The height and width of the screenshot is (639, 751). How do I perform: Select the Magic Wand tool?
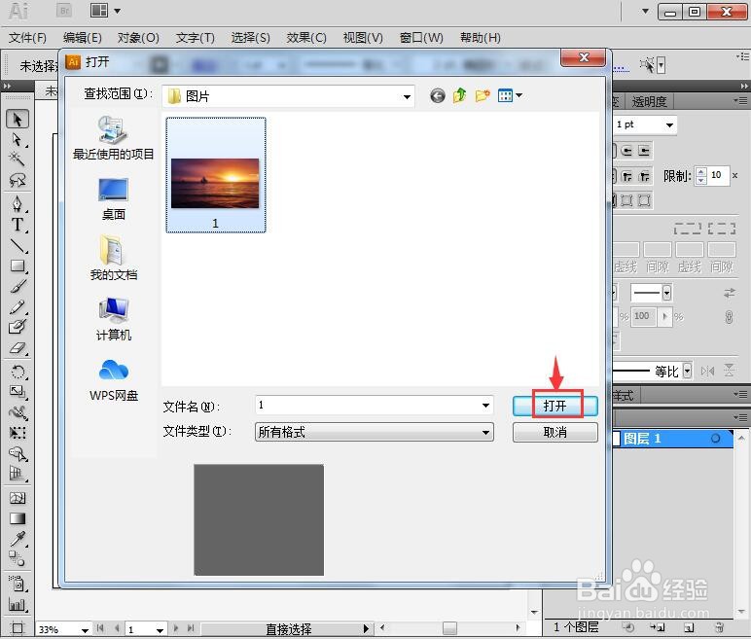pos(18,159)
